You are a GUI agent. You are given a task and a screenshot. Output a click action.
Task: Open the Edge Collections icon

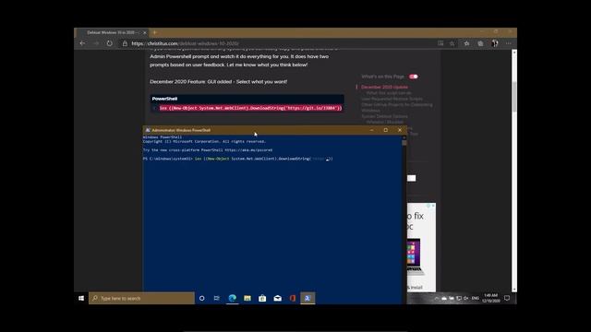[480, 43]
